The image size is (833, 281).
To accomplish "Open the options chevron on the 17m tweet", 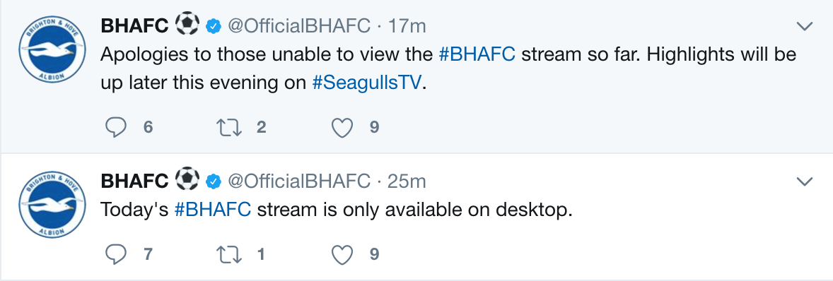I will coord(805,26).
